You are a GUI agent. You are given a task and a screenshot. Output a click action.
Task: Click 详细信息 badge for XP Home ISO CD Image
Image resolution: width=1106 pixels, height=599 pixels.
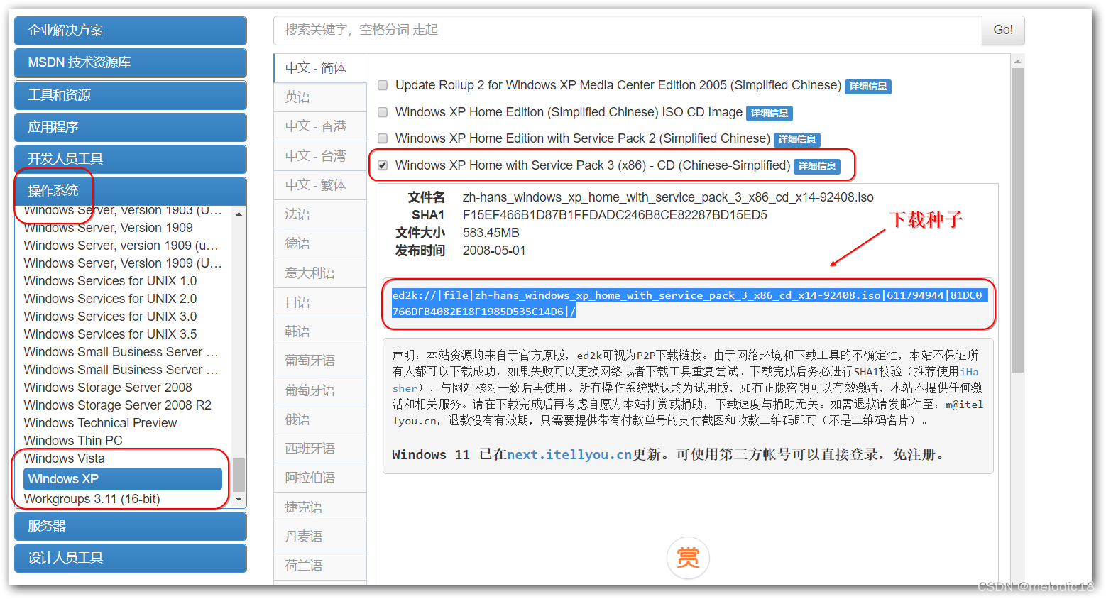coord(770,114)
